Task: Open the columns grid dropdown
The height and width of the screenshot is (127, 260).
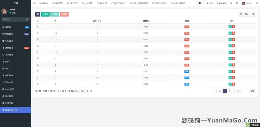Action: pyautogui.click(x=247, y=14)
